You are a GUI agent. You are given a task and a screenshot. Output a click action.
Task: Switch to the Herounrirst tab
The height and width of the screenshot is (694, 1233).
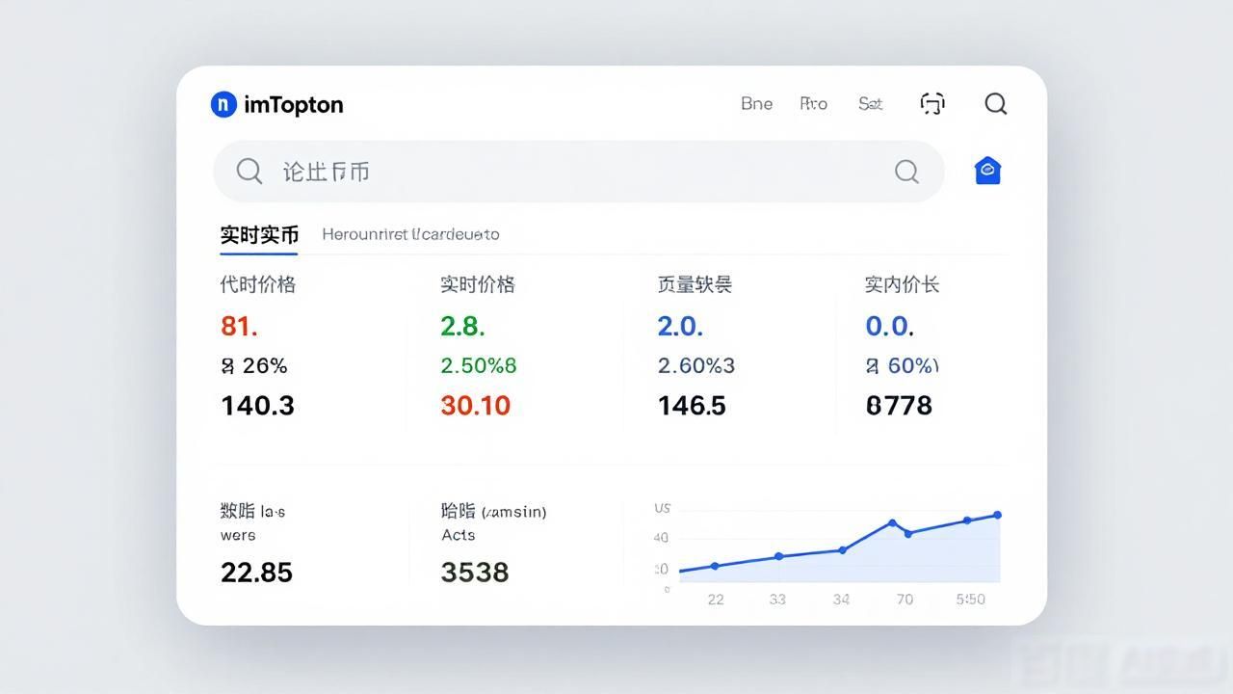[410, 234]
